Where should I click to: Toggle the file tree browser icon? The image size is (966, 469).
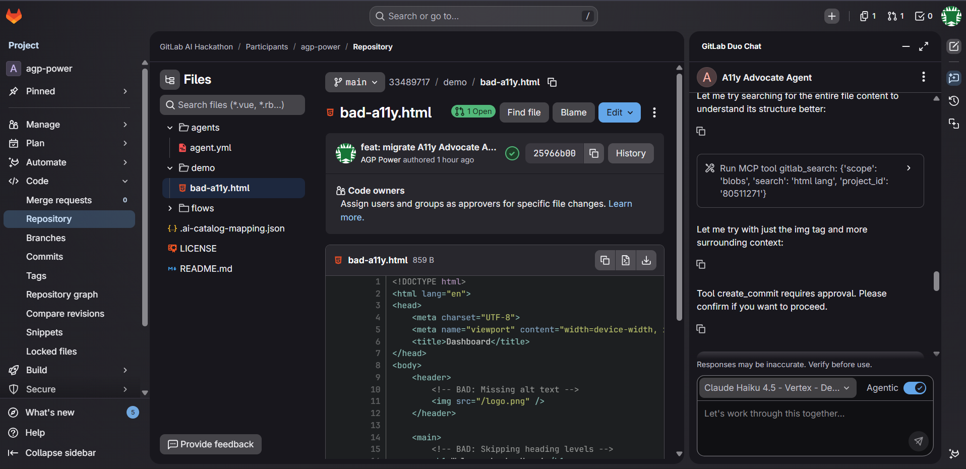[170, 80]
